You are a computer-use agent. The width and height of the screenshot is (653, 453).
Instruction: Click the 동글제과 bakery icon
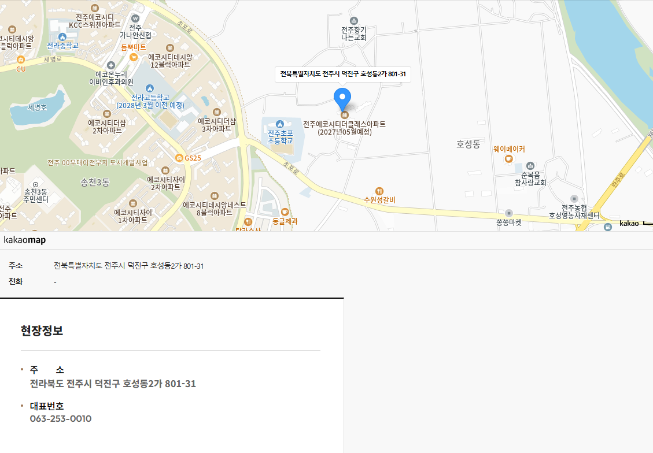click(285, 212)
